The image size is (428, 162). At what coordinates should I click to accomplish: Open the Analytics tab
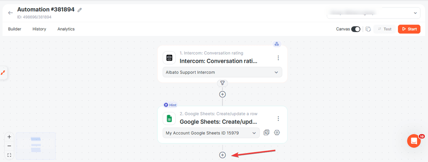coord(66,29)
